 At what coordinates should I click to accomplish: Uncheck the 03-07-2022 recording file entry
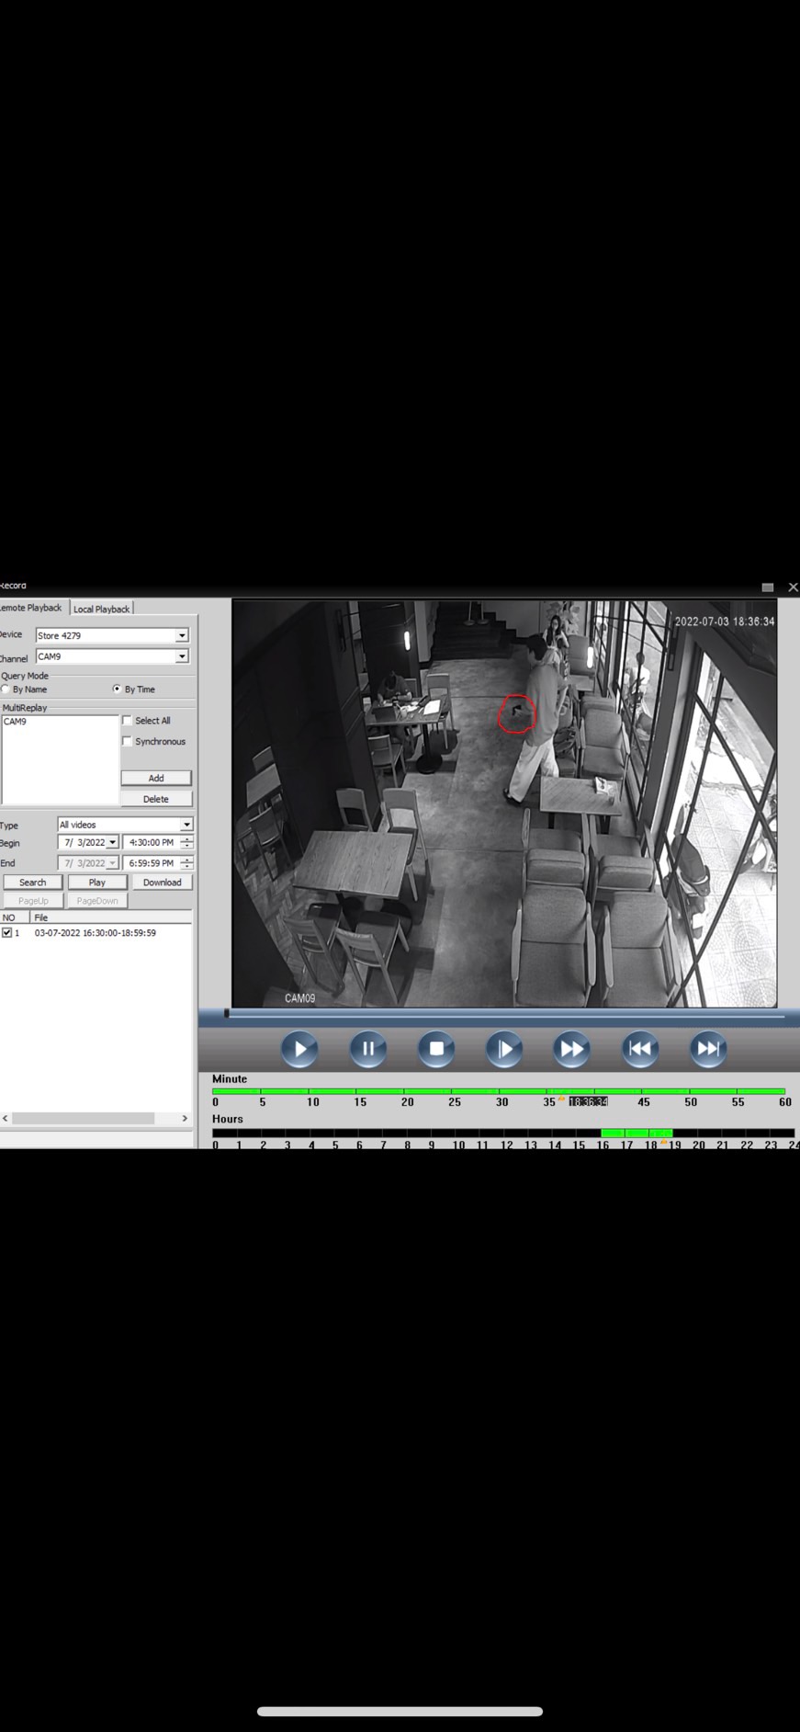click(x=7, y=932)
